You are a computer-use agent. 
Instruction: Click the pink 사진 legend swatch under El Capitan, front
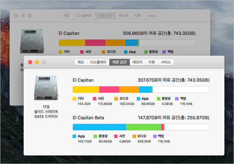[x=95, y=99]
